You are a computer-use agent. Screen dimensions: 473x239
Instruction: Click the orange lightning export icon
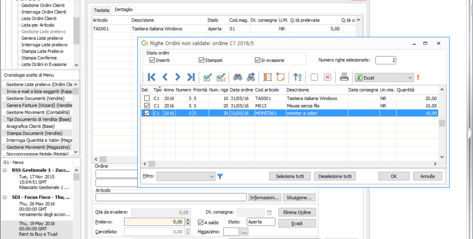[x=418, y=77]
